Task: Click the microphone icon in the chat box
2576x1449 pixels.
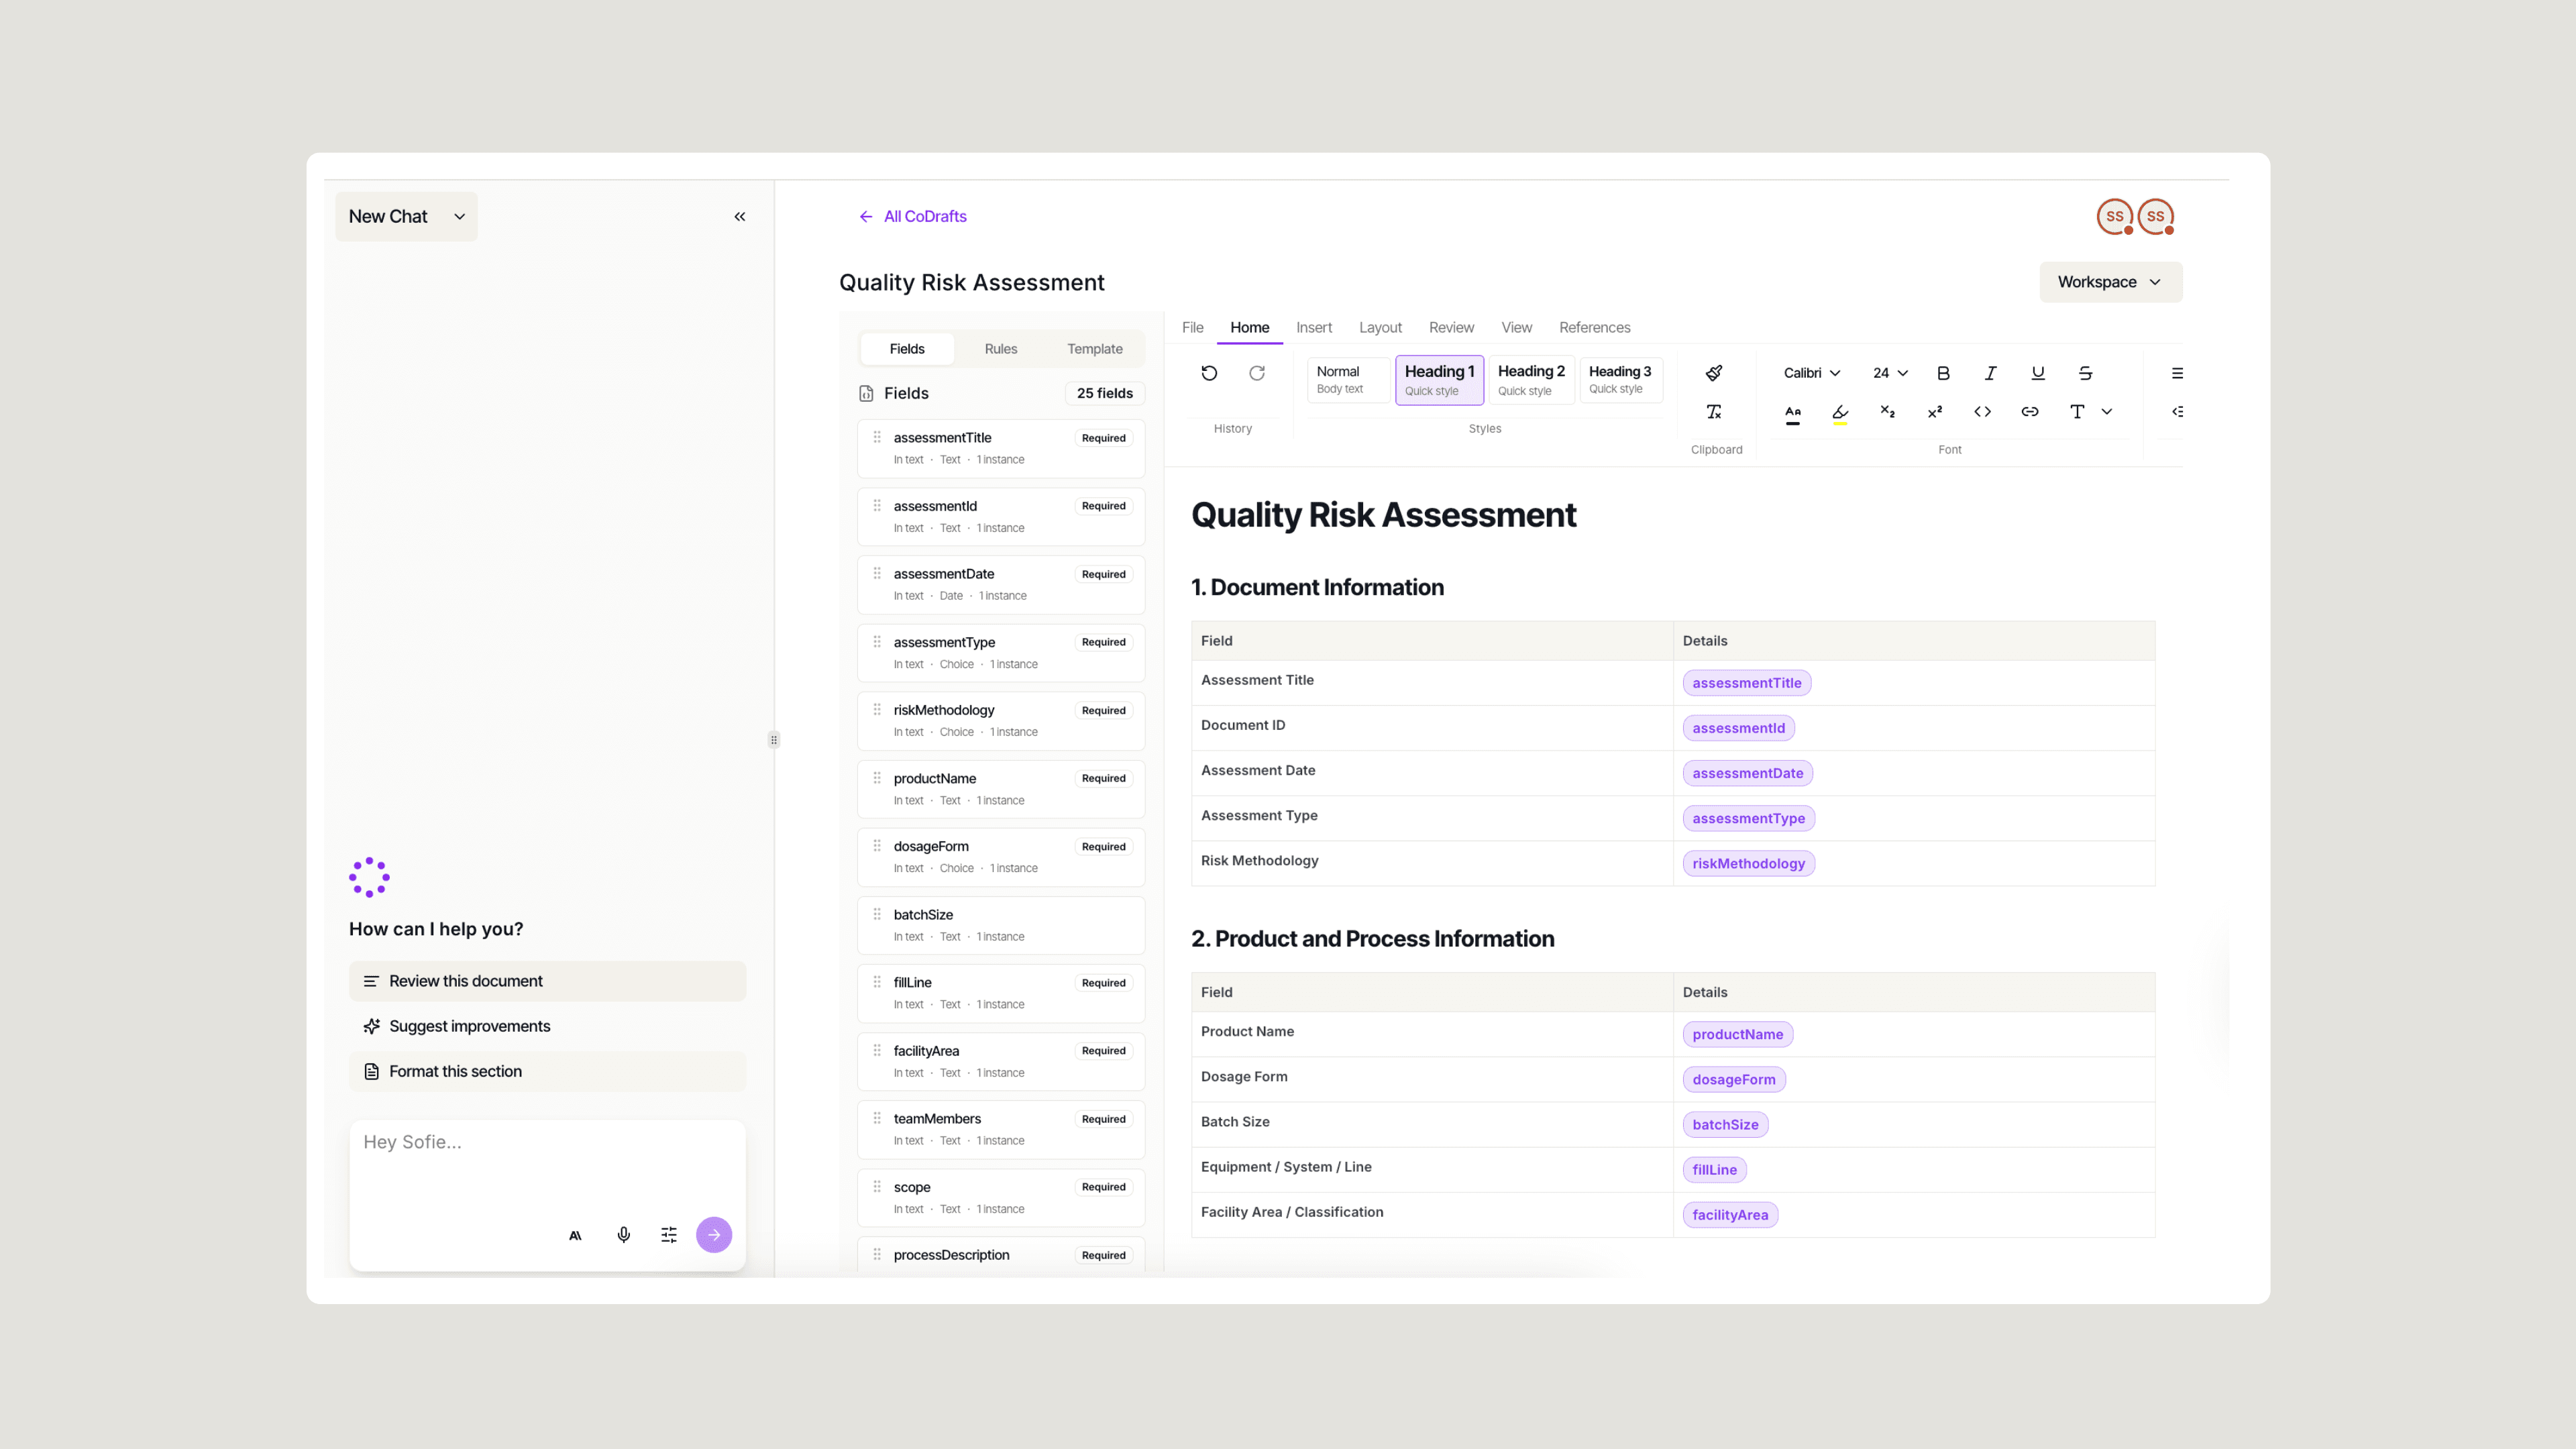Action: [x=623, y=1234]
